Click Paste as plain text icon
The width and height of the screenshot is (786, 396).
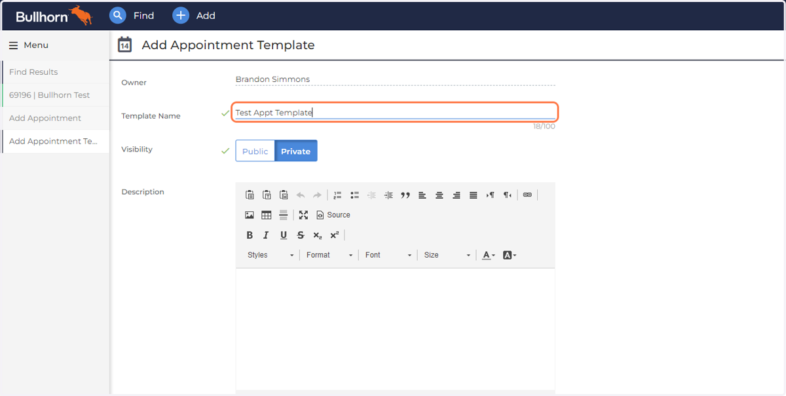click(x=267, y=195)
